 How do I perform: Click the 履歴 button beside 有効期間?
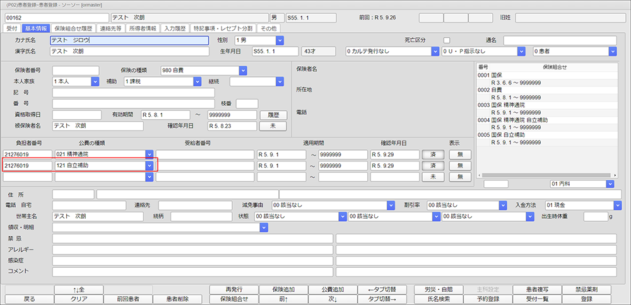(273, 115)
